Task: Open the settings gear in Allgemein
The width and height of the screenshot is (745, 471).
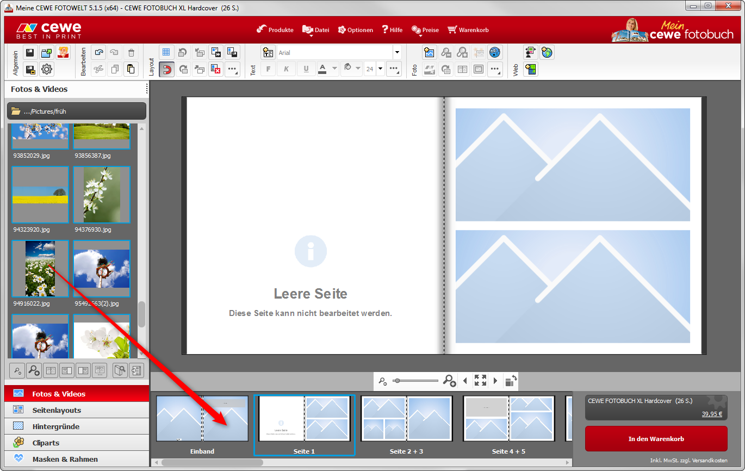Action: (47, 69)
